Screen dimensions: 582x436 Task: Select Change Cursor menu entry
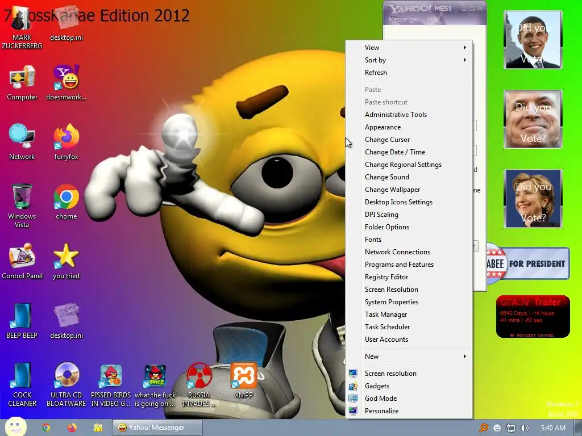click(409, 140)
